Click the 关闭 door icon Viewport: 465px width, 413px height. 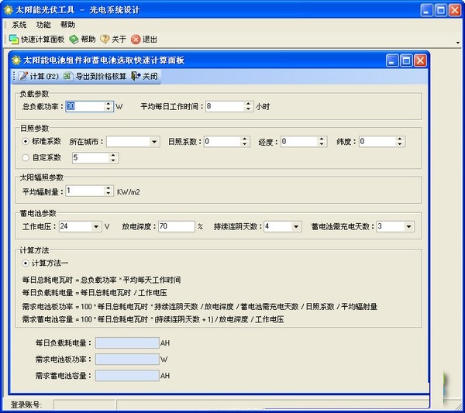pos(136,76)
